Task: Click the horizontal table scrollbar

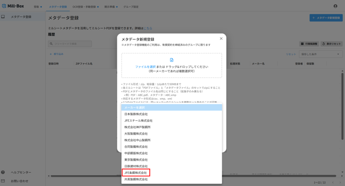Action: pos(193,176)
